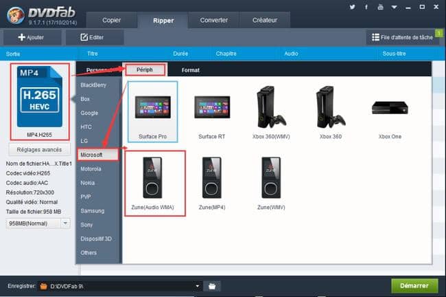Switch to the Converter tab

coord(214,20)
